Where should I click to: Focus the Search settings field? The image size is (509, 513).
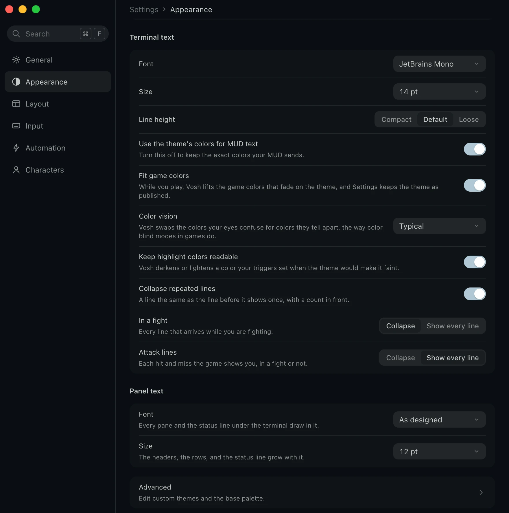point(58,34)
